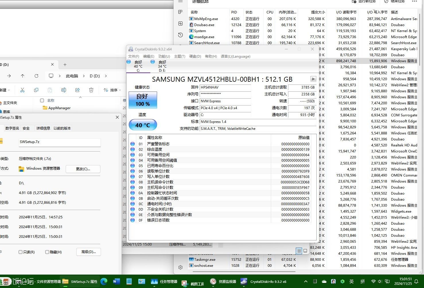Image resolution: width=424 pixels, height=288 pixels.
Task: Click the Rename icon in Explorer toolbar
Action: [64, 90]
